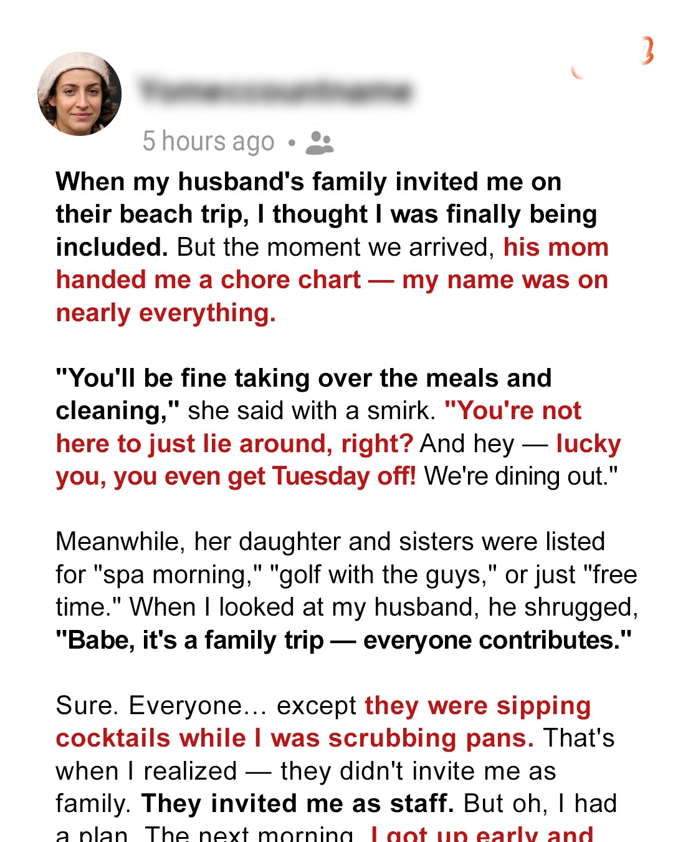The image size is (673, 842).
Task: Open the "5 hours ago" timestamp
Action: point(208,142)
